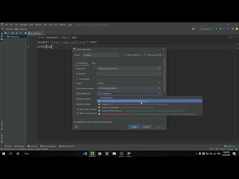The image size is (239, 179).
Task: Expand icon in Parameters field
Action: (156, 74)
